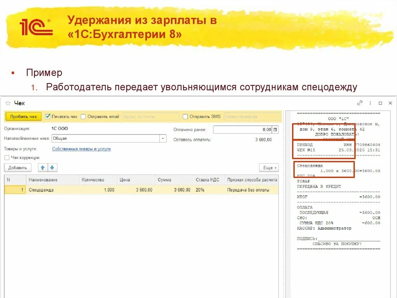The image size is (397, 298).
Task: Click ПЕРЕДАЧА В КРЕДИТ line in receipt
Action: click(319, 186)
